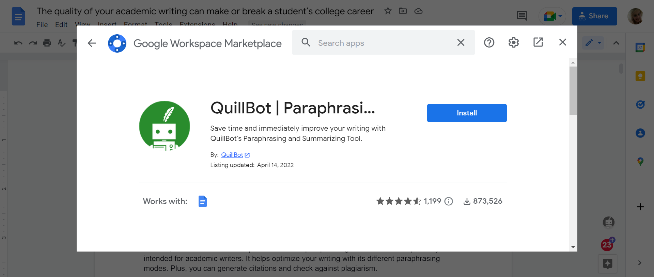Image resolution: width=654 pixels, height=277 pixels.
Task: Open the Google Meet dropdown
Action: pos(552,16)
